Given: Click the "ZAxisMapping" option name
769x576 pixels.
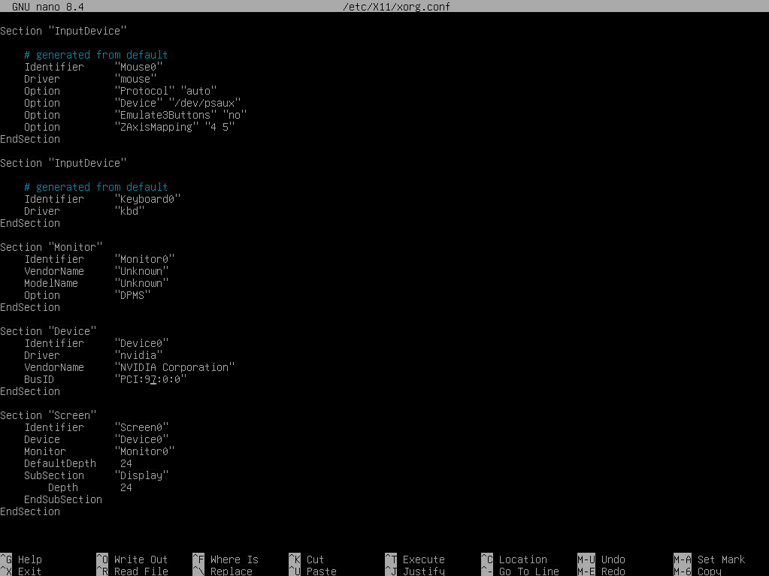Looking at the screenshot, I should tap(156, 127).
